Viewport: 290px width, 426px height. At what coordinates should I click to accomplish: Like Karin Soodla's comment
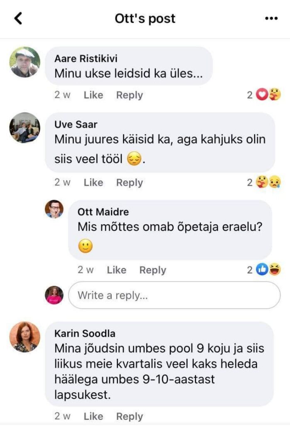93,416
